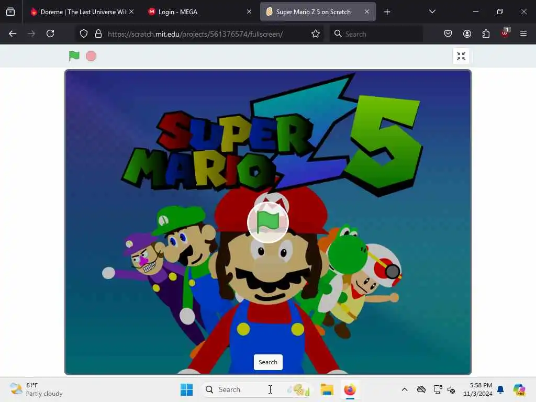Viewport: 536px width, 402px height.
Task: Click the large green flag overlay on stage
Action: point(267,222)
